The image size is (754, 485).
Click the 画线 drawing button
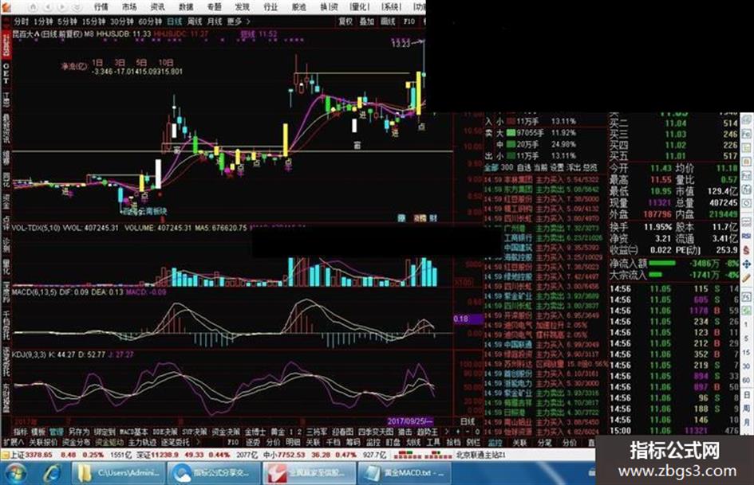(x=388, y=22)
